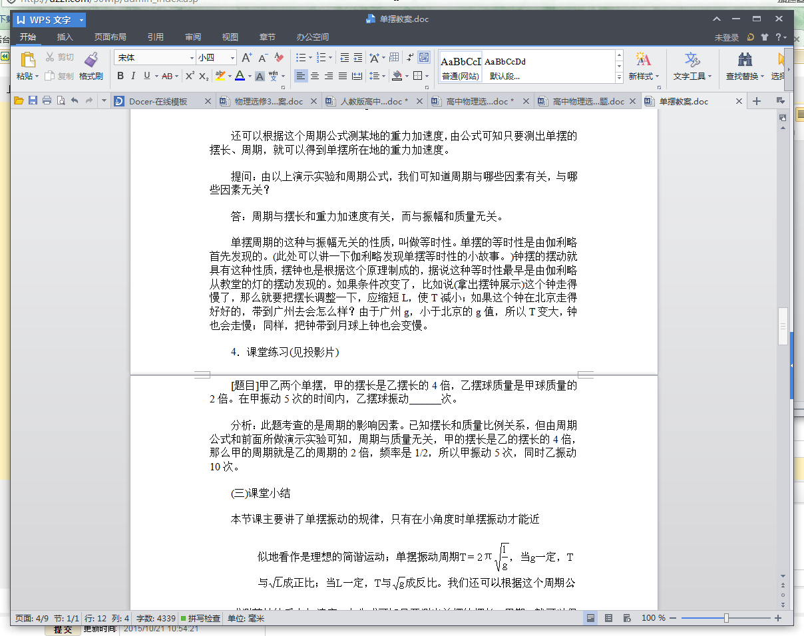Align paragraph text right
804x636 pixels.
329,76
